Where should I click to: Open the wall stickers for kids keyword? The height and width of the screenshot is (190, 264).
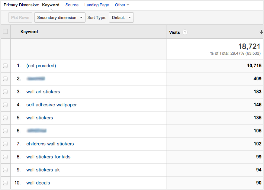pyautogui.click(x=48, y=157)
